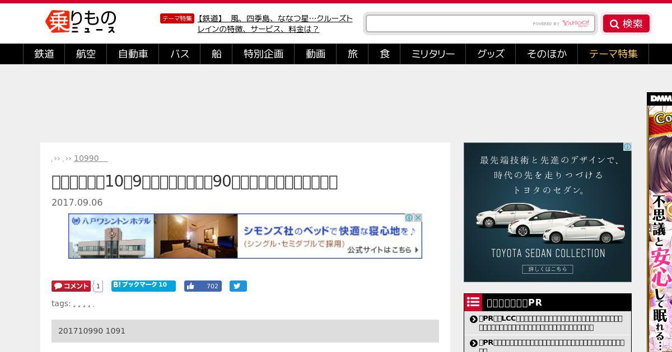Click the red 検索 search button

(x=626, y=23)
